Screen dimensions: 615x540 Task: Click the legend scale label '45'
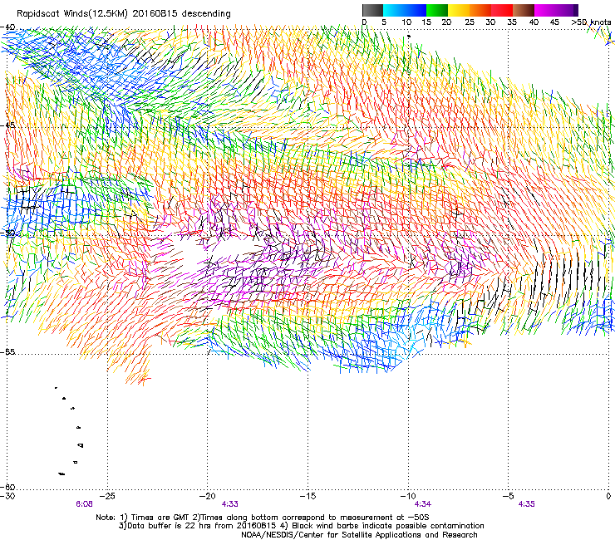(554, 22)
